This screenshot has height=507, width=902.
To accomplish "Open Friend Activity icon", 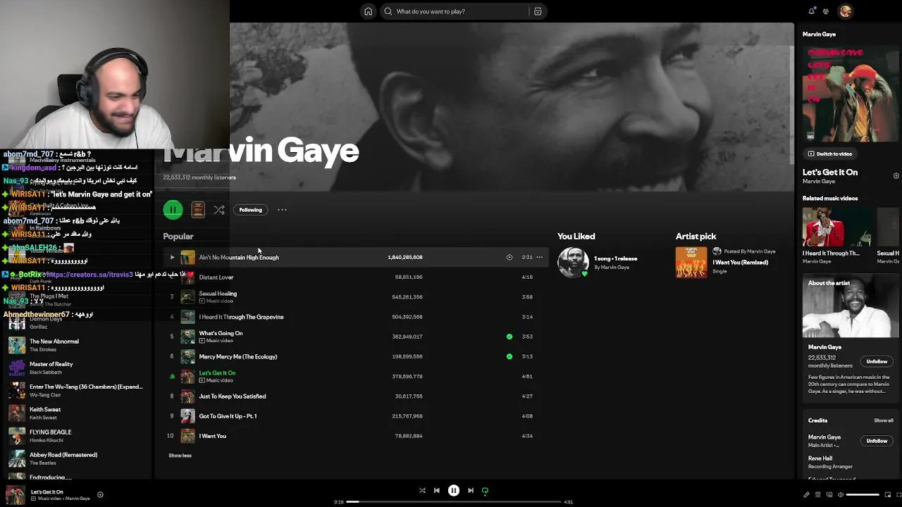I will point(826,11).
